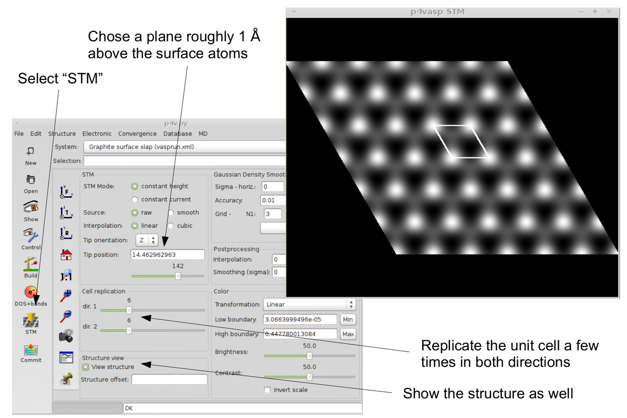This screenshot has width=627, height=418.
Task: Open the Transformation dropdown showing Linear
Action: [x=309, y=304]
